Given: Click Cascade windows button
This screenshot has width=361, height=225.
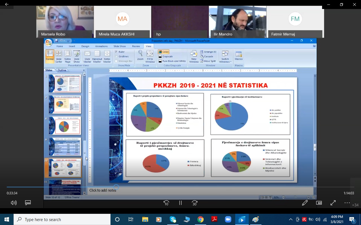Looking at the screenshot, I should pyautogui.click(x=206, y=57).
